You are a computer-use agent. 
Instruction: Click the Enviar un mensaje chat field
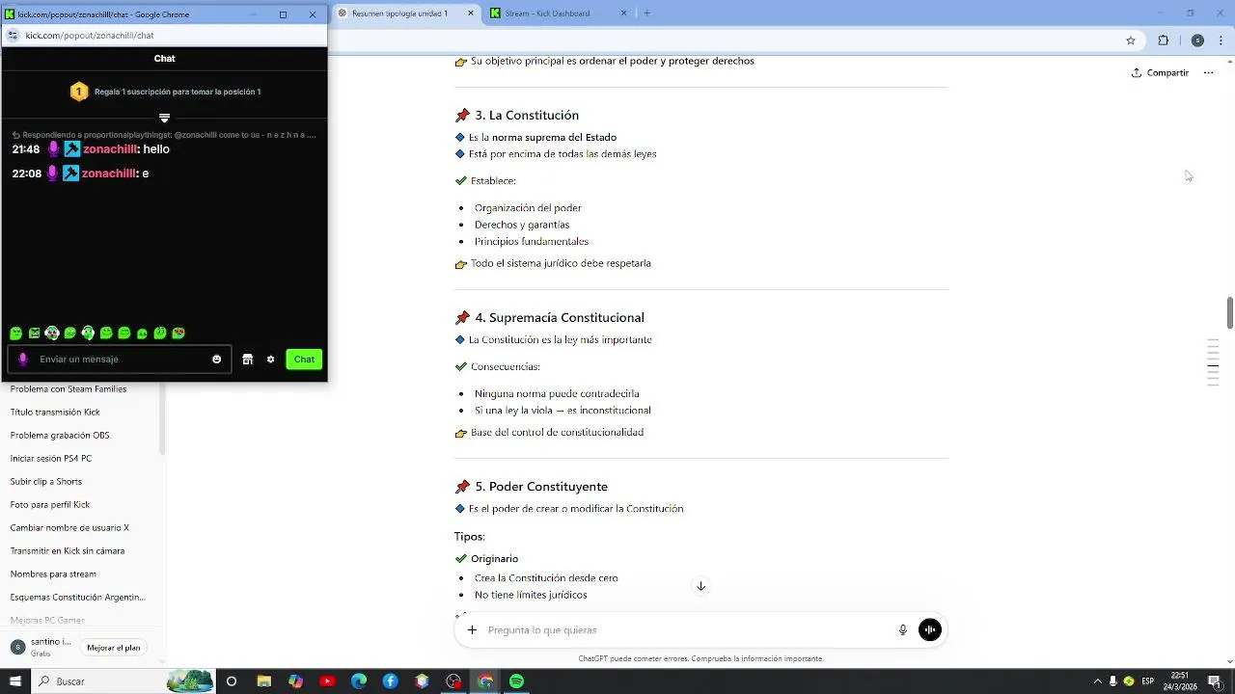click(x=120, y=360)
